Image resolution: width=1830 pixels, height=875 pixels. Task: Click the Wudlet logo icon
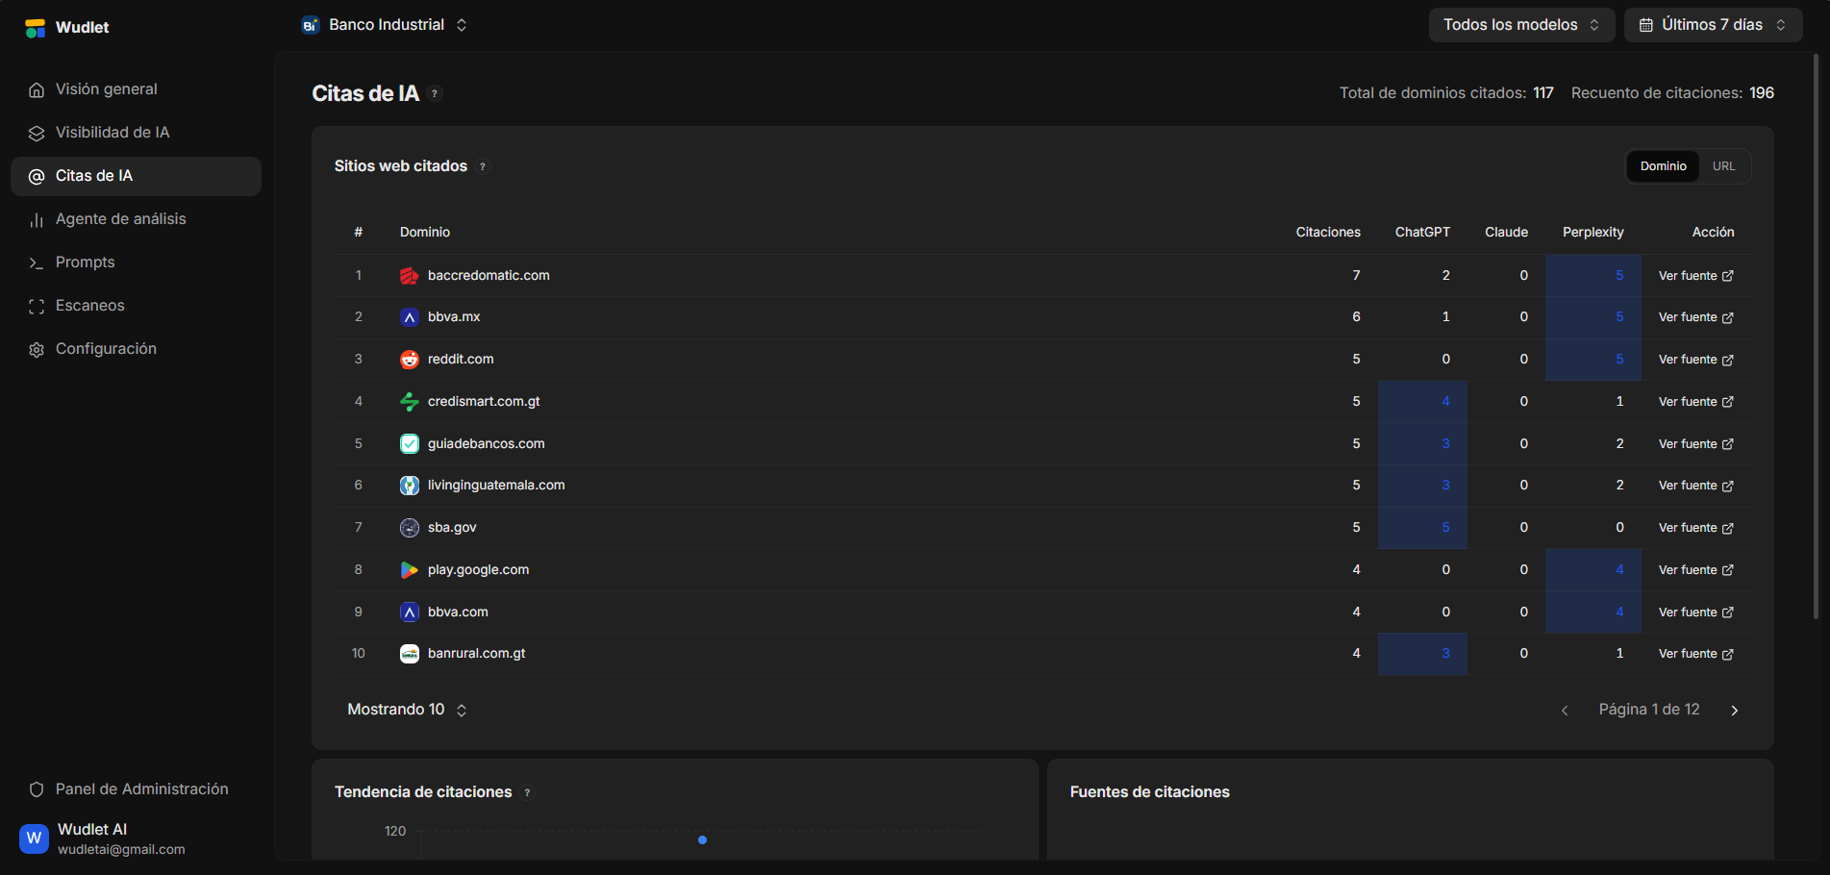coord(36,28)
